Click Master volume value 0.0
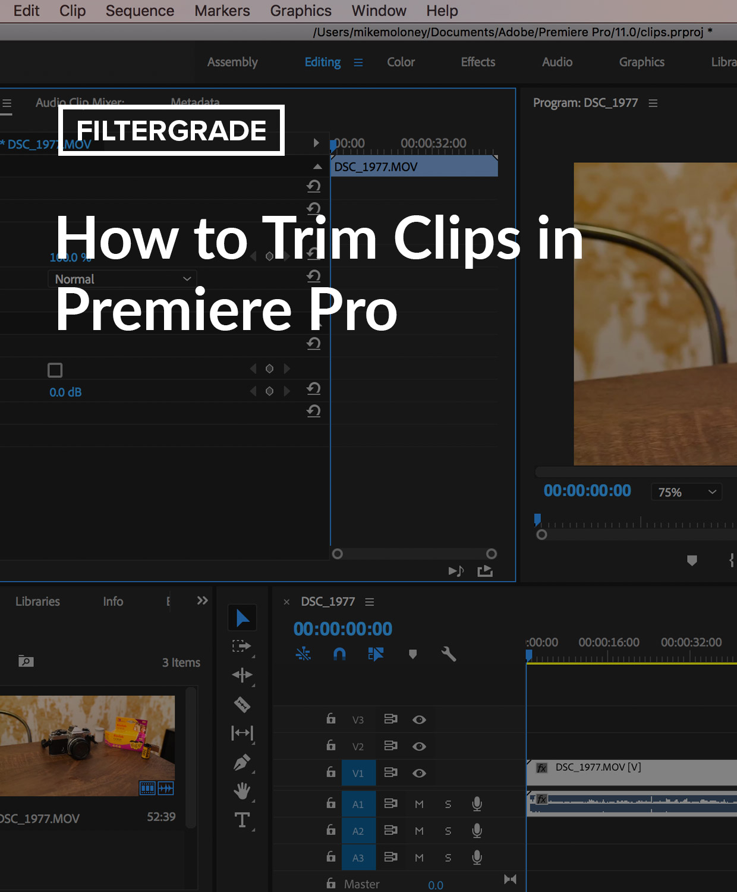This screenshot has height=892, width=737. point(436,885)
